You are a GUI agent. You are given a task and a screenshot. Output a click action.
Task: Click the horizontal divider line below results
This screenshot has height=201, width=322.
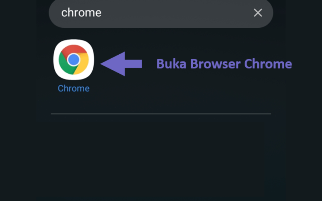(161, 114)
